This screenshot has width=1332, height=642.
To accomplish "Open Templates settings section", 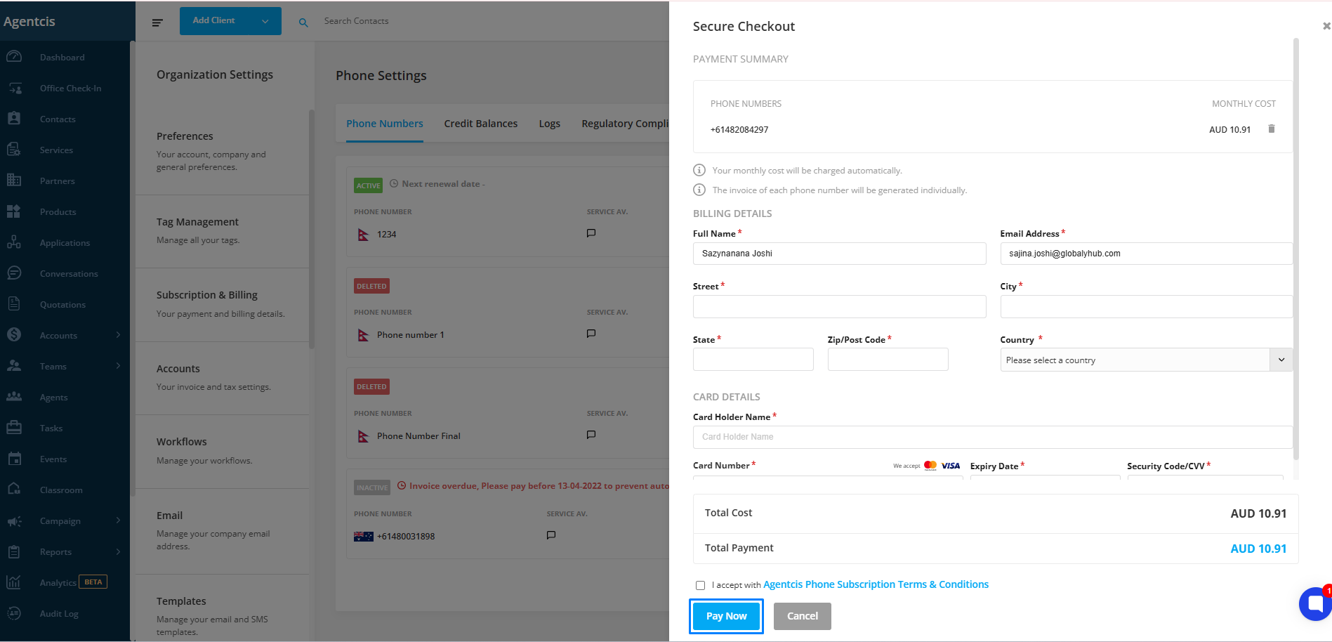I will coord(222,608).
